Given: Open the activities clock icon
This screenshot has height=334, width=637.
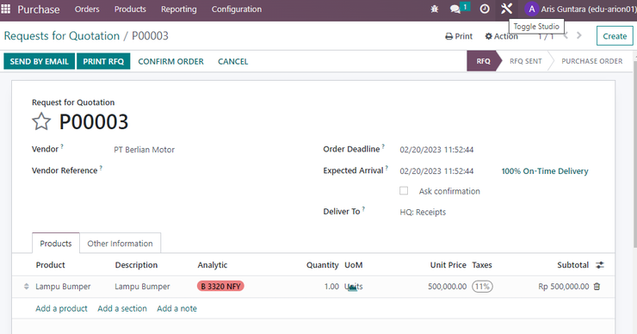Looking at the screenshot, I should (x=485, y=9).
